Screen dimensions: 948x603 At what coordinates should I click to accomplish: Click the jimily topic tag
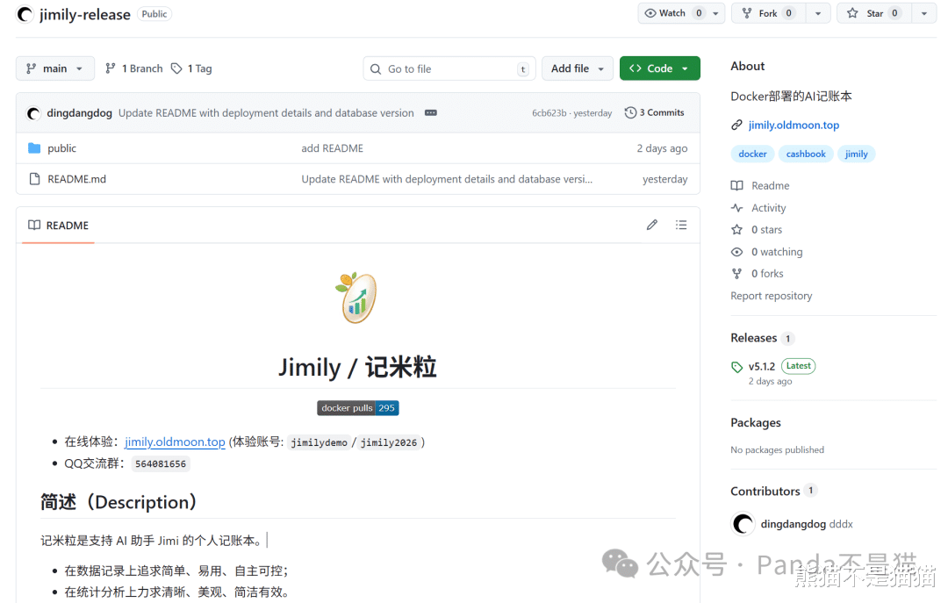coord(856,154)
